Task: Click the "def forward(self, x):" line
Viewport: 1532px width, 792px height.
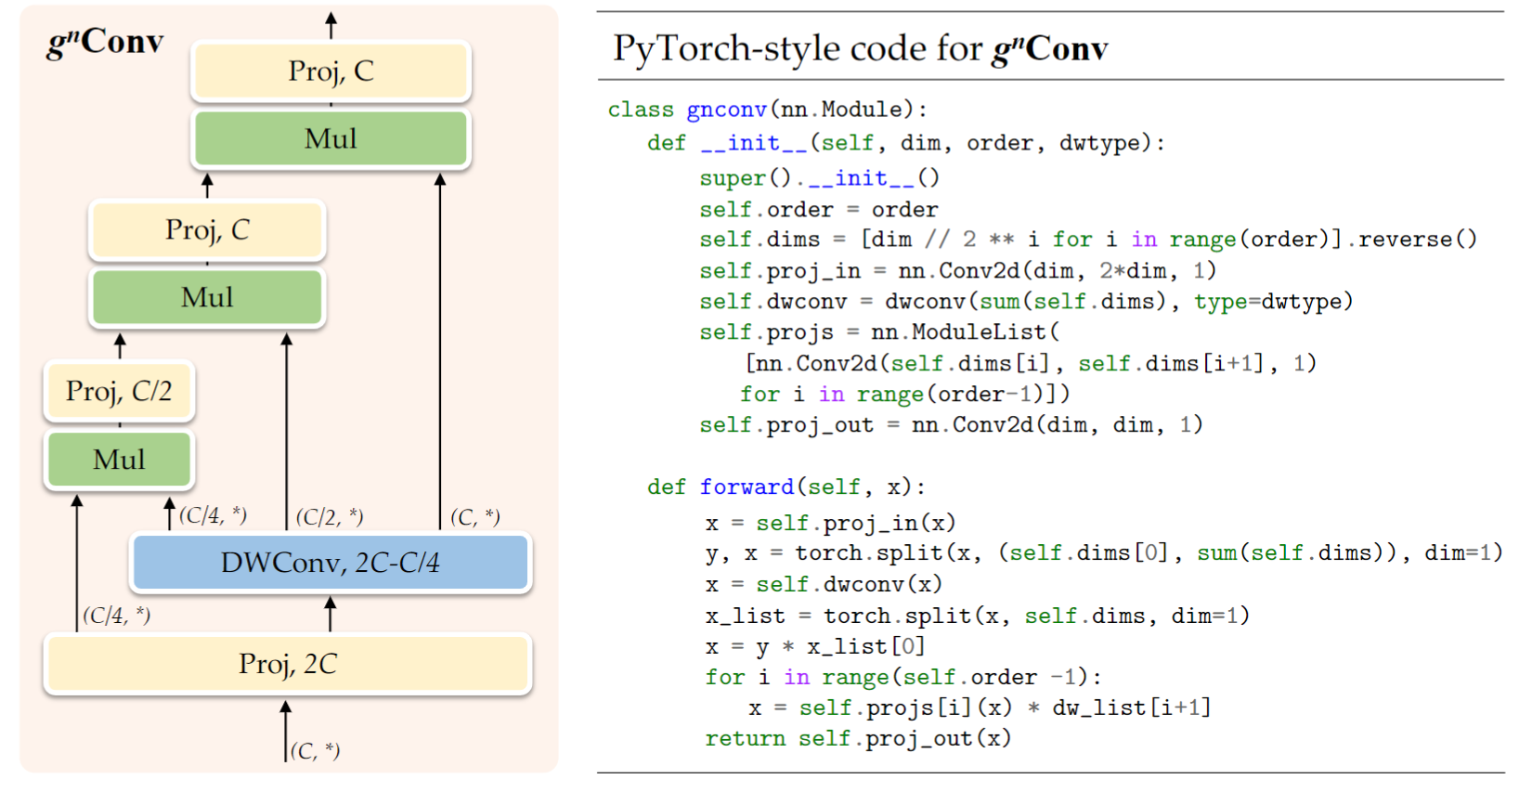Action: point(786,487)
